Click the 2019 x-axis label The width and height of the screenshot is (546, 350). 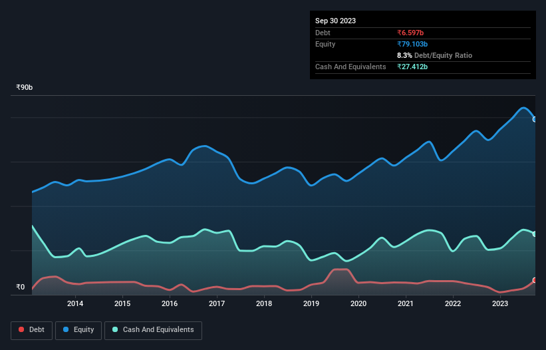311,303
